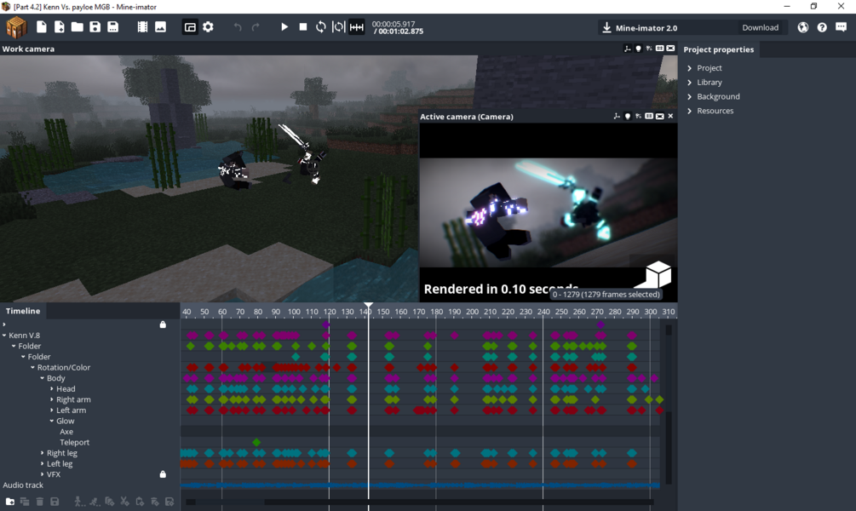This screenshot has height=511, width=856.
Task: Select the Project properties tab
Action: tap(718, 49)
